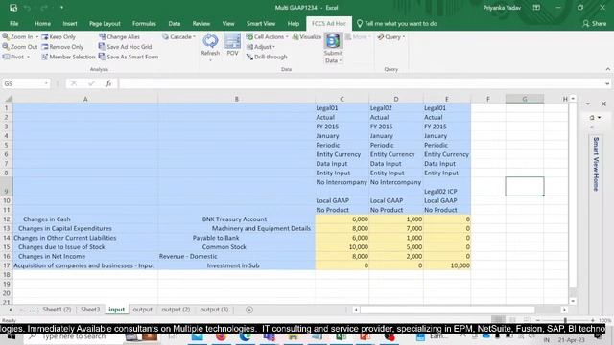
Task: Close the Smart View Home panel
Action: tap(603, 103)
